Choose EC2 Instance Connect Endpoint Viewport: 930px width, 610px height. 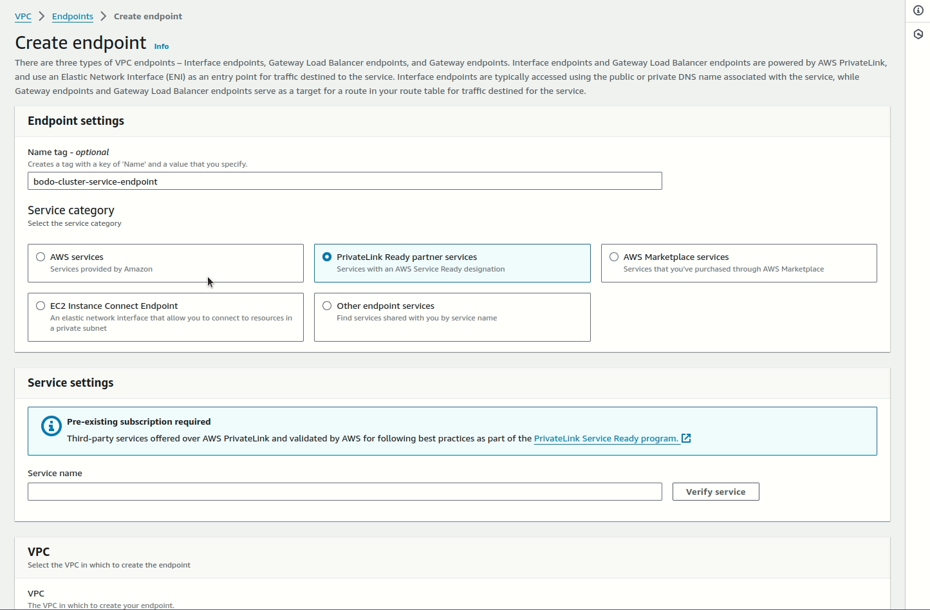click(x=41, y=305)
